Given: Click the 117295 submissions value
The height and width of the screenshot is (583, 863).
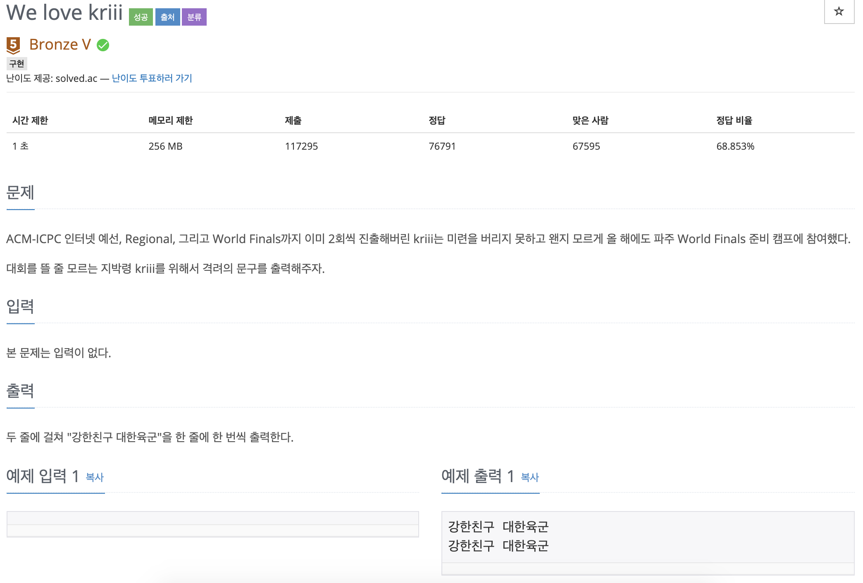Looking at the screenshot, I should pos(301,146).
